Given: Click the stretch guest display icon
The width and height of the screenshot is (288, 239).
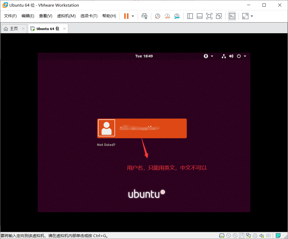Looking at the screenshot, I should (x=245, y=16).
